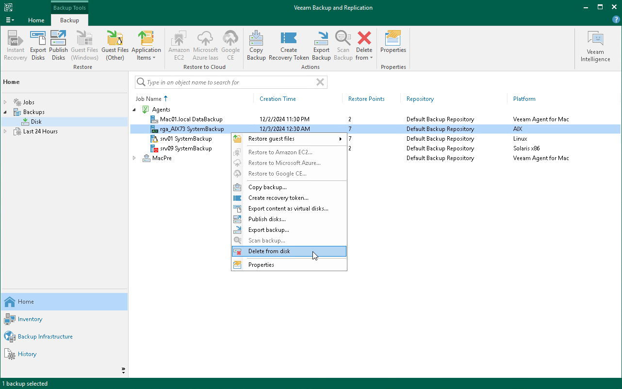The image size is (622, 389).
Task: Click the Copy Backup ribbon button
Action: coord(256,46)
